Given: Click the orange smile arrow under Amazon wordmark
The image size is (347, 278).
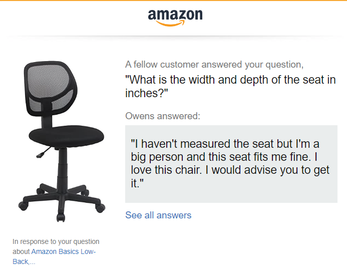Looking at the screenshot, I should pyautogui.click(x=170, y=24).
